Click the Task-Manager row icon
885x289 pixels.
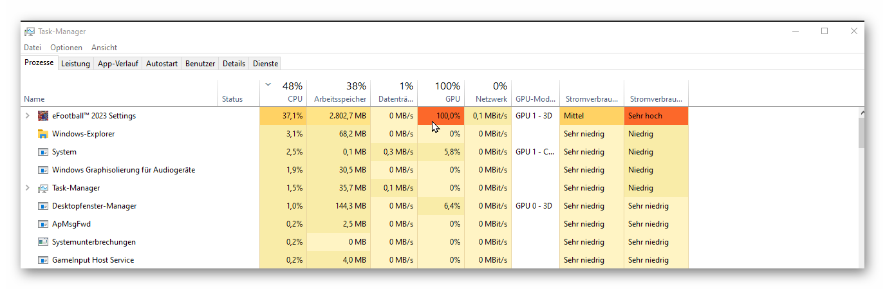point(43,188)
